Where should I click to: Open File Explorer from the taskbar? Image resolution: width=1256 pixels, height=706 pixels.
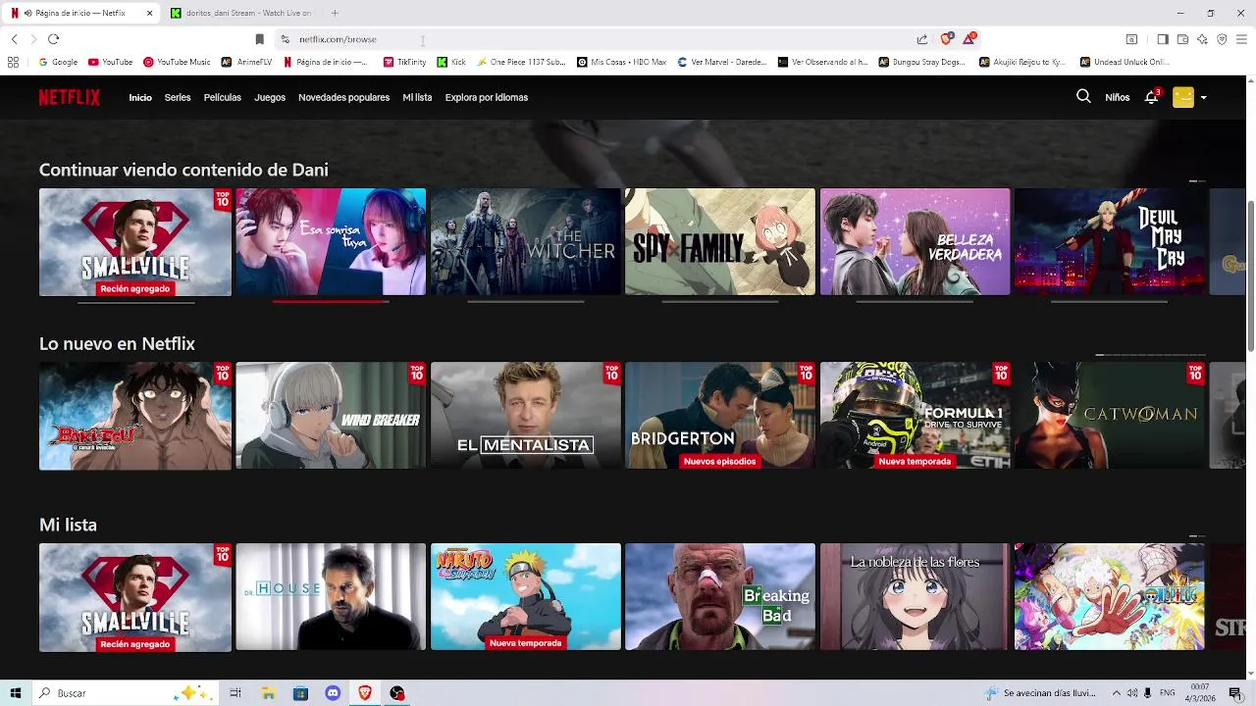pyautogui.click(x=268, y=693)
